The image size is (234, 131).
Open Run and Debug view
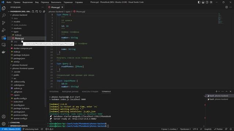coord(4,30)
